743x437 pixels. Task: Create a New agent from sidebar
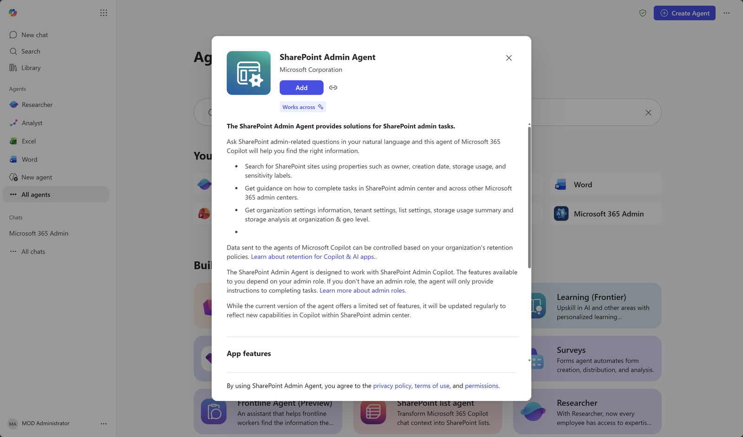[56, 177]
